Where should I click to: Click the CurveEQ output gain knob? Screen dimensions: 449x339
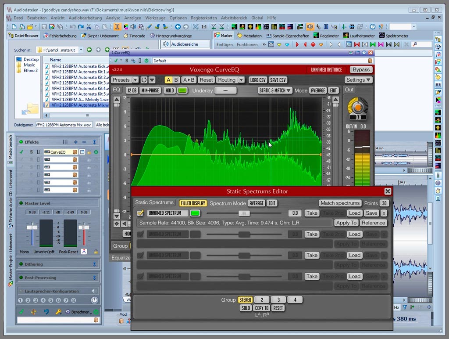(x=358, y=108)
